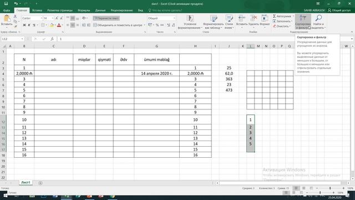Collapse the ribbon with the chevron
This screenshot has width=355, height=200.
click(352, 32)
